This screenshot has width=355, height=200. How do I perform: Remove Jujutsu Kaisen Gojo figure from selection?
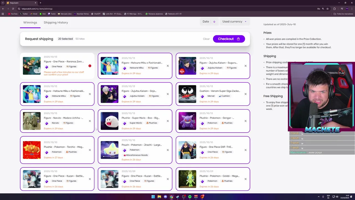168,94
